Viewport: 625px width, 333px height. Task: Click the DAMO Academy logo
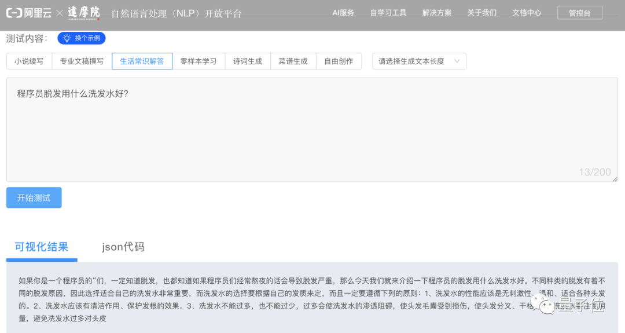click(x=83, y=13)
